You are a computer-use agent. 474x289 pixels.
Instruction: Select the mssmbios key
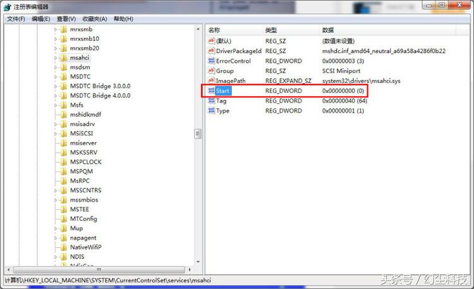(84, 200)
